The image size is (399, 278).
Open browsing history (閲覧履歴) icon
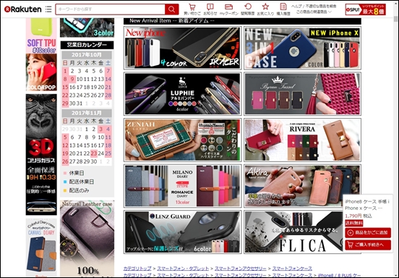[x=248, y=9]
